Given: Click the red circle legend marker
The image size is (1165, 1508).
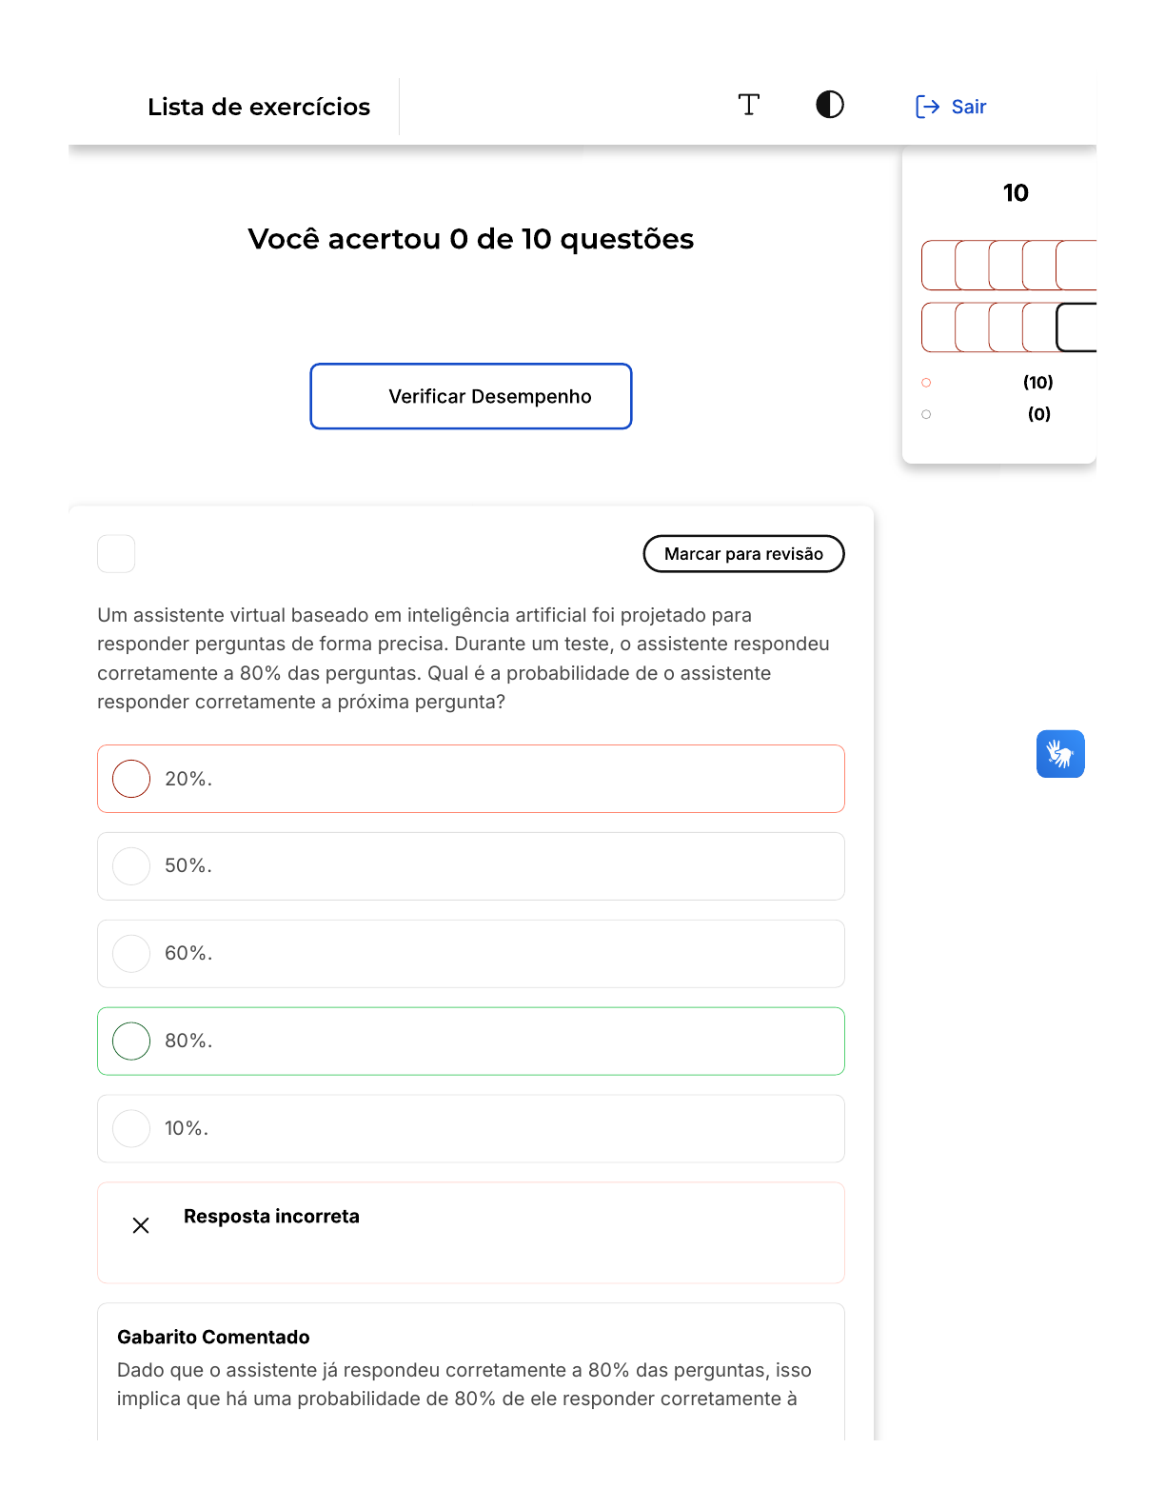Looking at the screenshot, I should pyautogui.click(x=926, y=383).
